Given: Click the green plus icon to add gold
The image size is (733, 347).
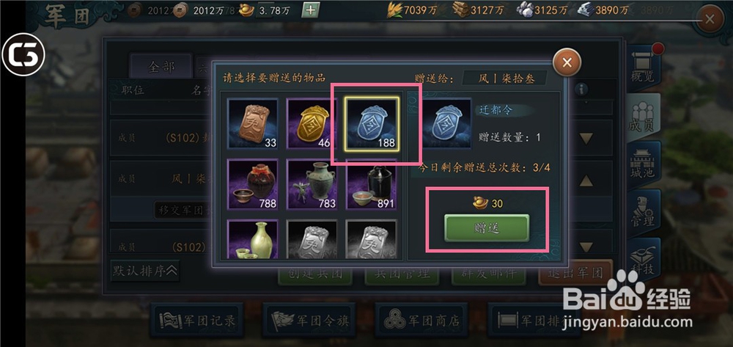Looking at the screenshot, I should point(310,10).
